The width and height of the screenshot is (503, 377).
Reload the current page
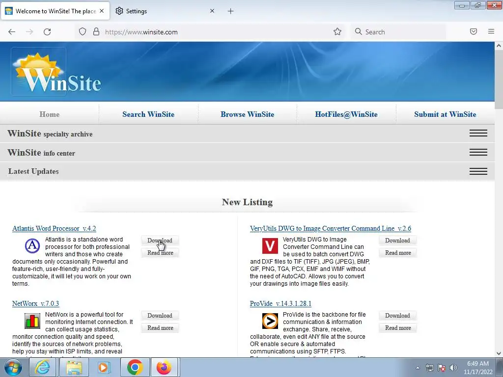(47, 32)
